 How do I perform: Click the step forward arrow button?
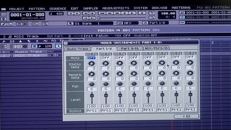coord(77,14)
